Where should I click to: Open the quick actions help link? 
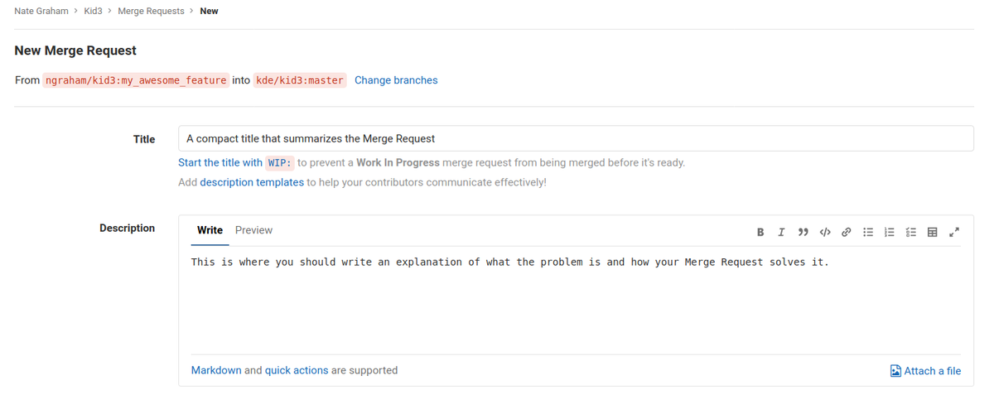(297, 370)
